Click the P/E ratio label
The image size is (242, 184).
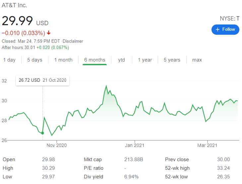coord(93,168)
